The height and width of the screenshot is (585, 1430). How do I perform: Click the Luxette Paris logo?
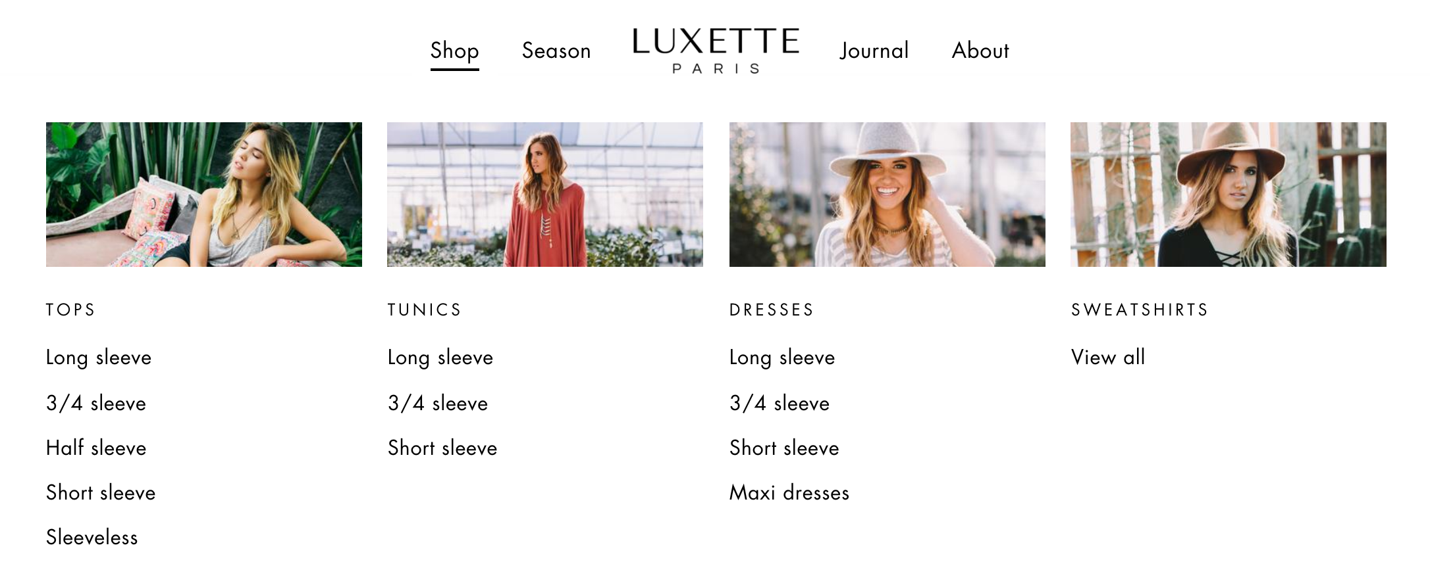point(716,51)
